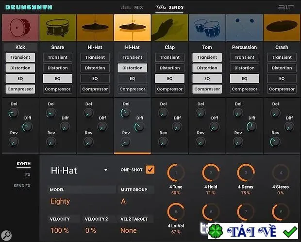This screenshot has width=301, height=242.
Task: Click the Crash Distortion button
Action: pyautogui.click(x=282, y=68)
